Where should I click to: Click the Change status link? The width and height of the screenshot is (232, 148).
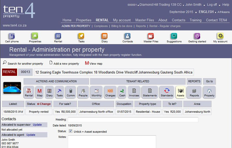click(44, 104)
